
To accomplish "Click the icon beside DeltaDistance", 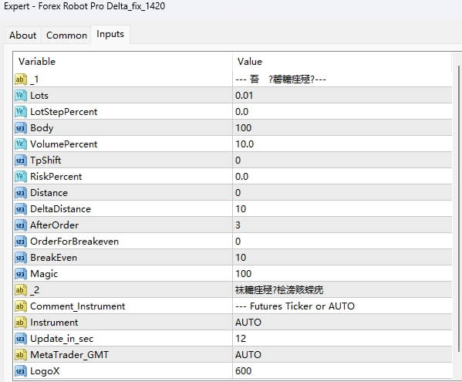I will [x=21, y=209].
